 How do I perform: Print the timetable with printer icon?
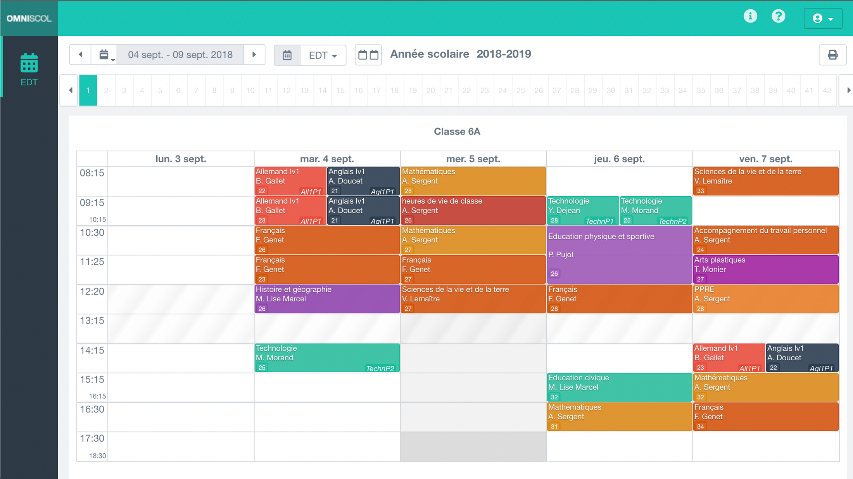click(832, 55)
